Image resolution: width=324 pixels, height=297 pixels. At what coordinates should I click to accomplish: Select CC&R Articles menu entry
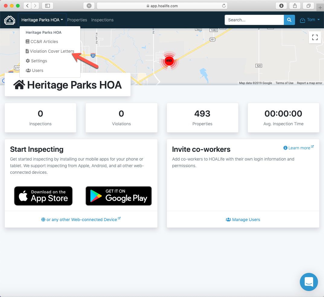42,42
